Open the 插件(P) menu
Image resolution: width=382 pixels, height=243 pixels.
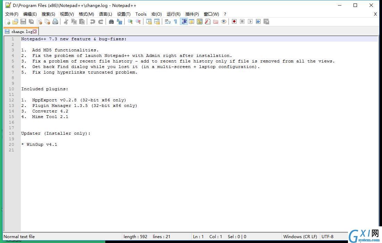tap(192, 14)
